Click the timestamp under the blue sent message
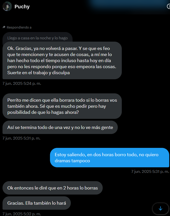Viewport: 170px width, 216px height. coord(150,171)
